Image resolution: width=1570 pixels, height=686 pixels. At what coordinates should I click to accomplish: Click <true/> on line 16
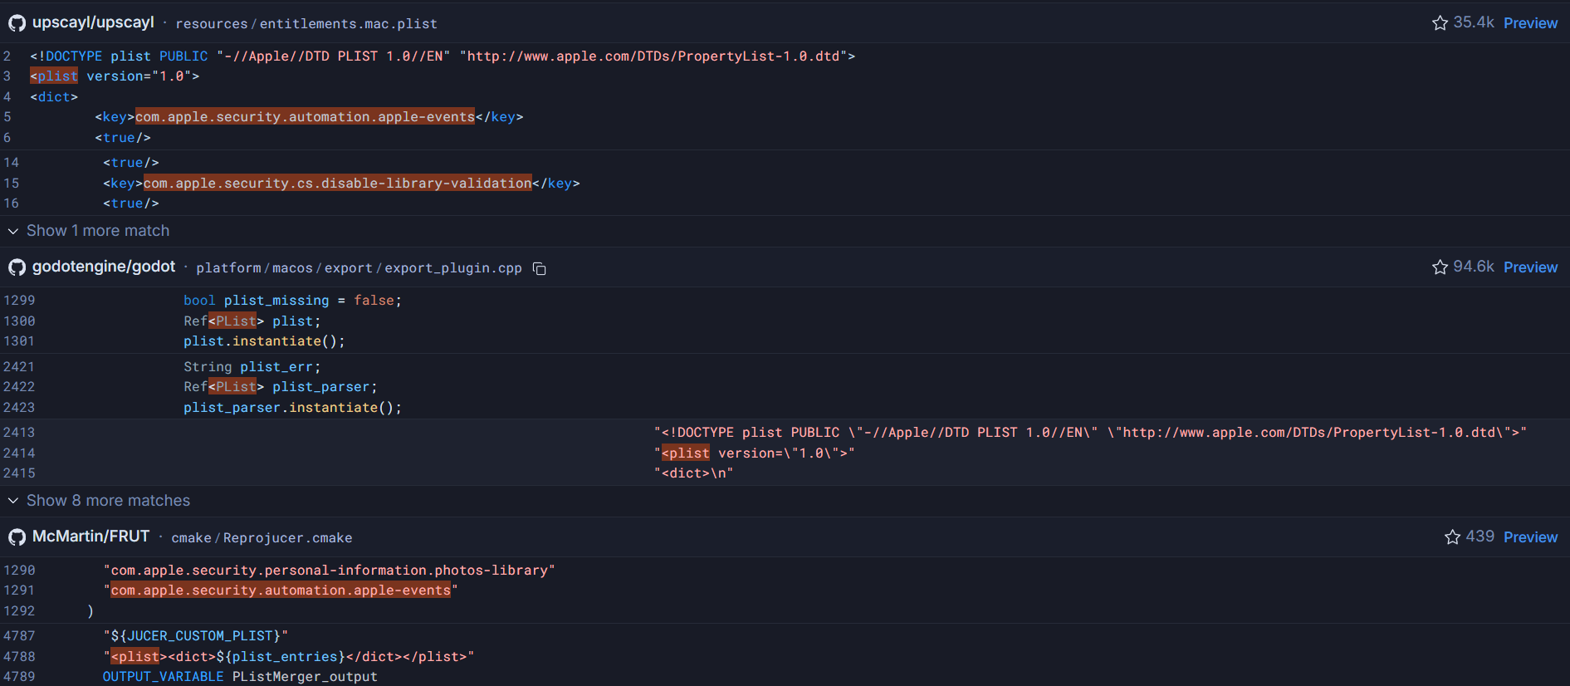coord(130,203)
